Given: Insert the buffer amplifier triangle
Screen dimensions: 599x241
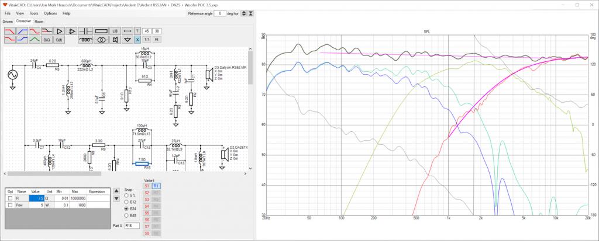Looking at the screenshot, I should pyautogui.click(x=59, y=31).
